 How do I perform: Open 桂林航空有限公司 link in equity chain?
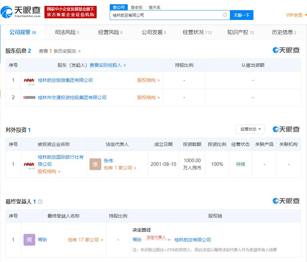click(193, 240)
